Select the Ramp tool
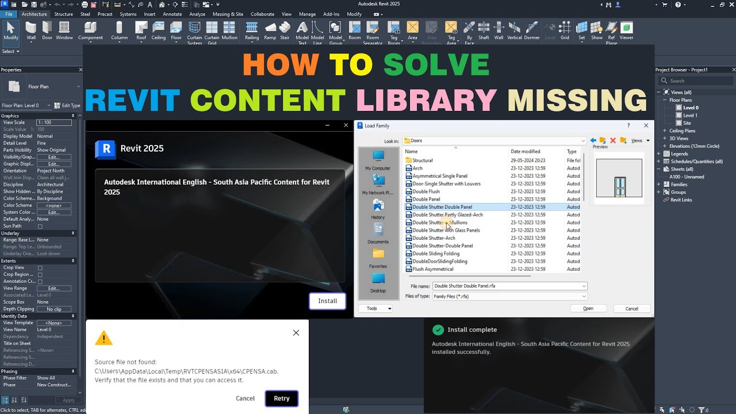 pos(270,31)
